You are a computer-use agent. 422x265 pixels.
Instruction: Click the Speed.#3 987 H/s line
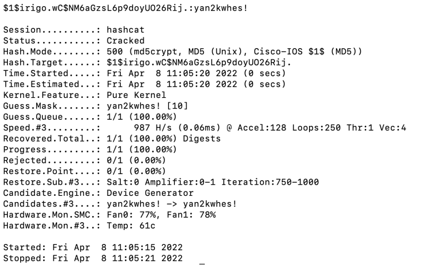point(205,128)
